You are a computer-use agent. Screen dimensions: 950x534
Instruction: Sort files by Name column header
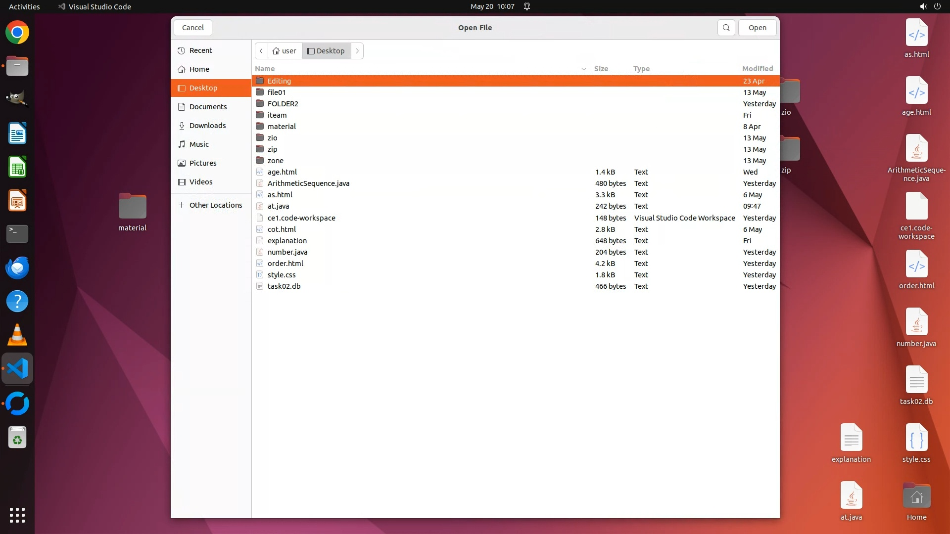point(265,69)
